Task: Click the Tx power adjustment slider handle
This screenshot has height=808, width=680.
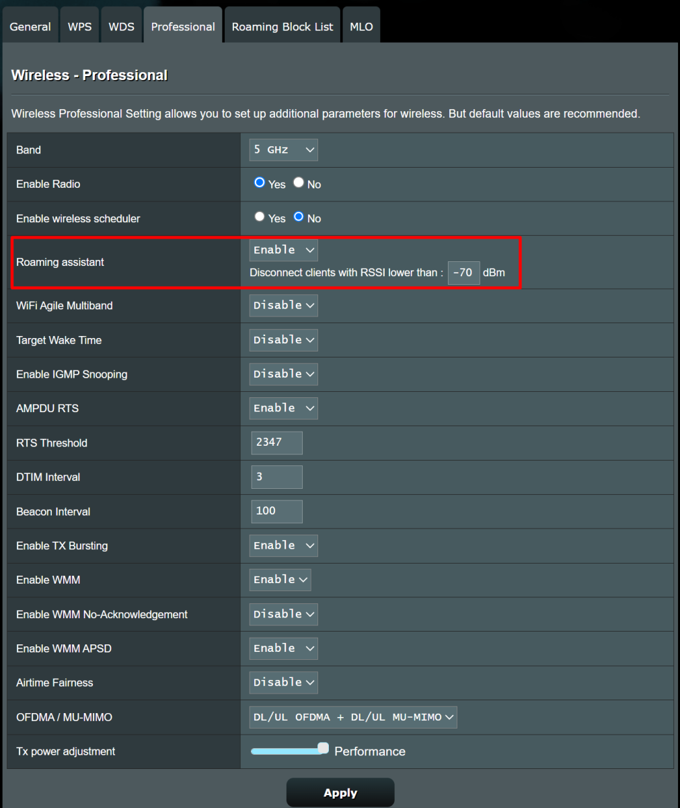Action: point(324,748)
